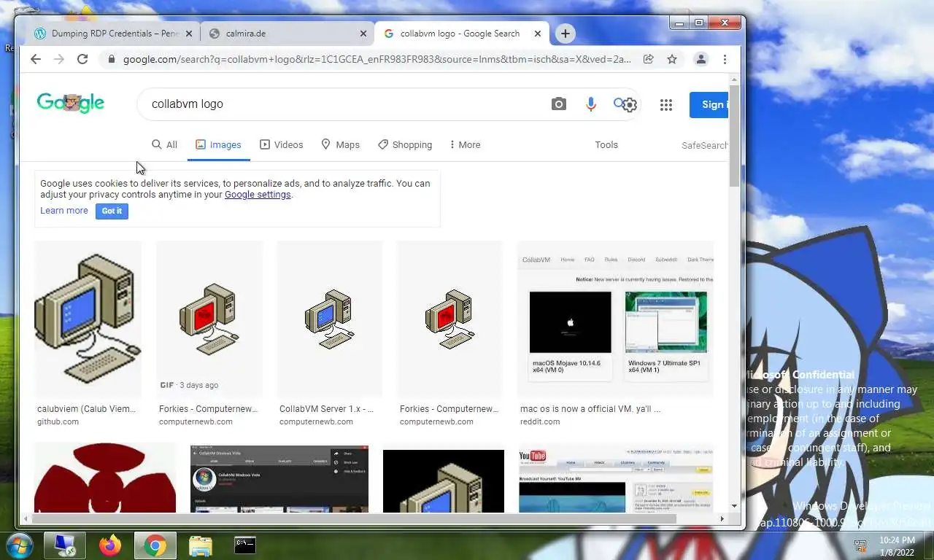
Task: Open the YouTube broadcast page image result
Action: click(x=615, y=478)
